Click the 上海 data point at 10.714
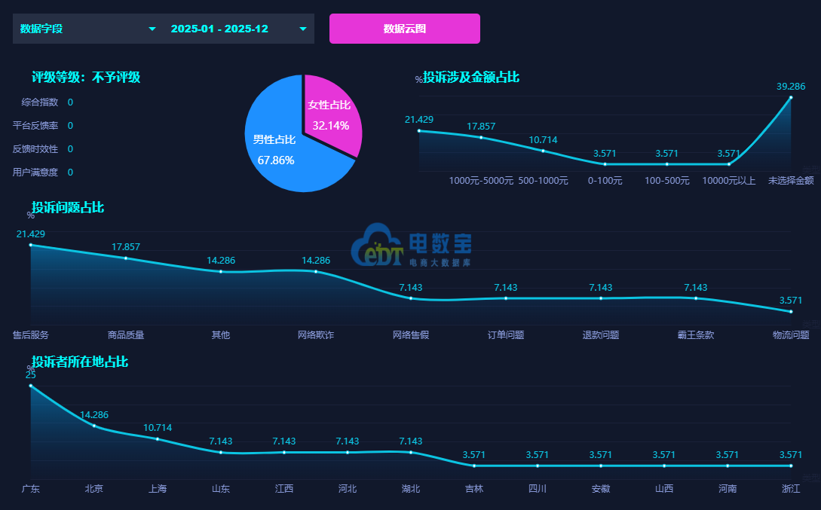Screen dimensions: 821x510 click(158, 438)
